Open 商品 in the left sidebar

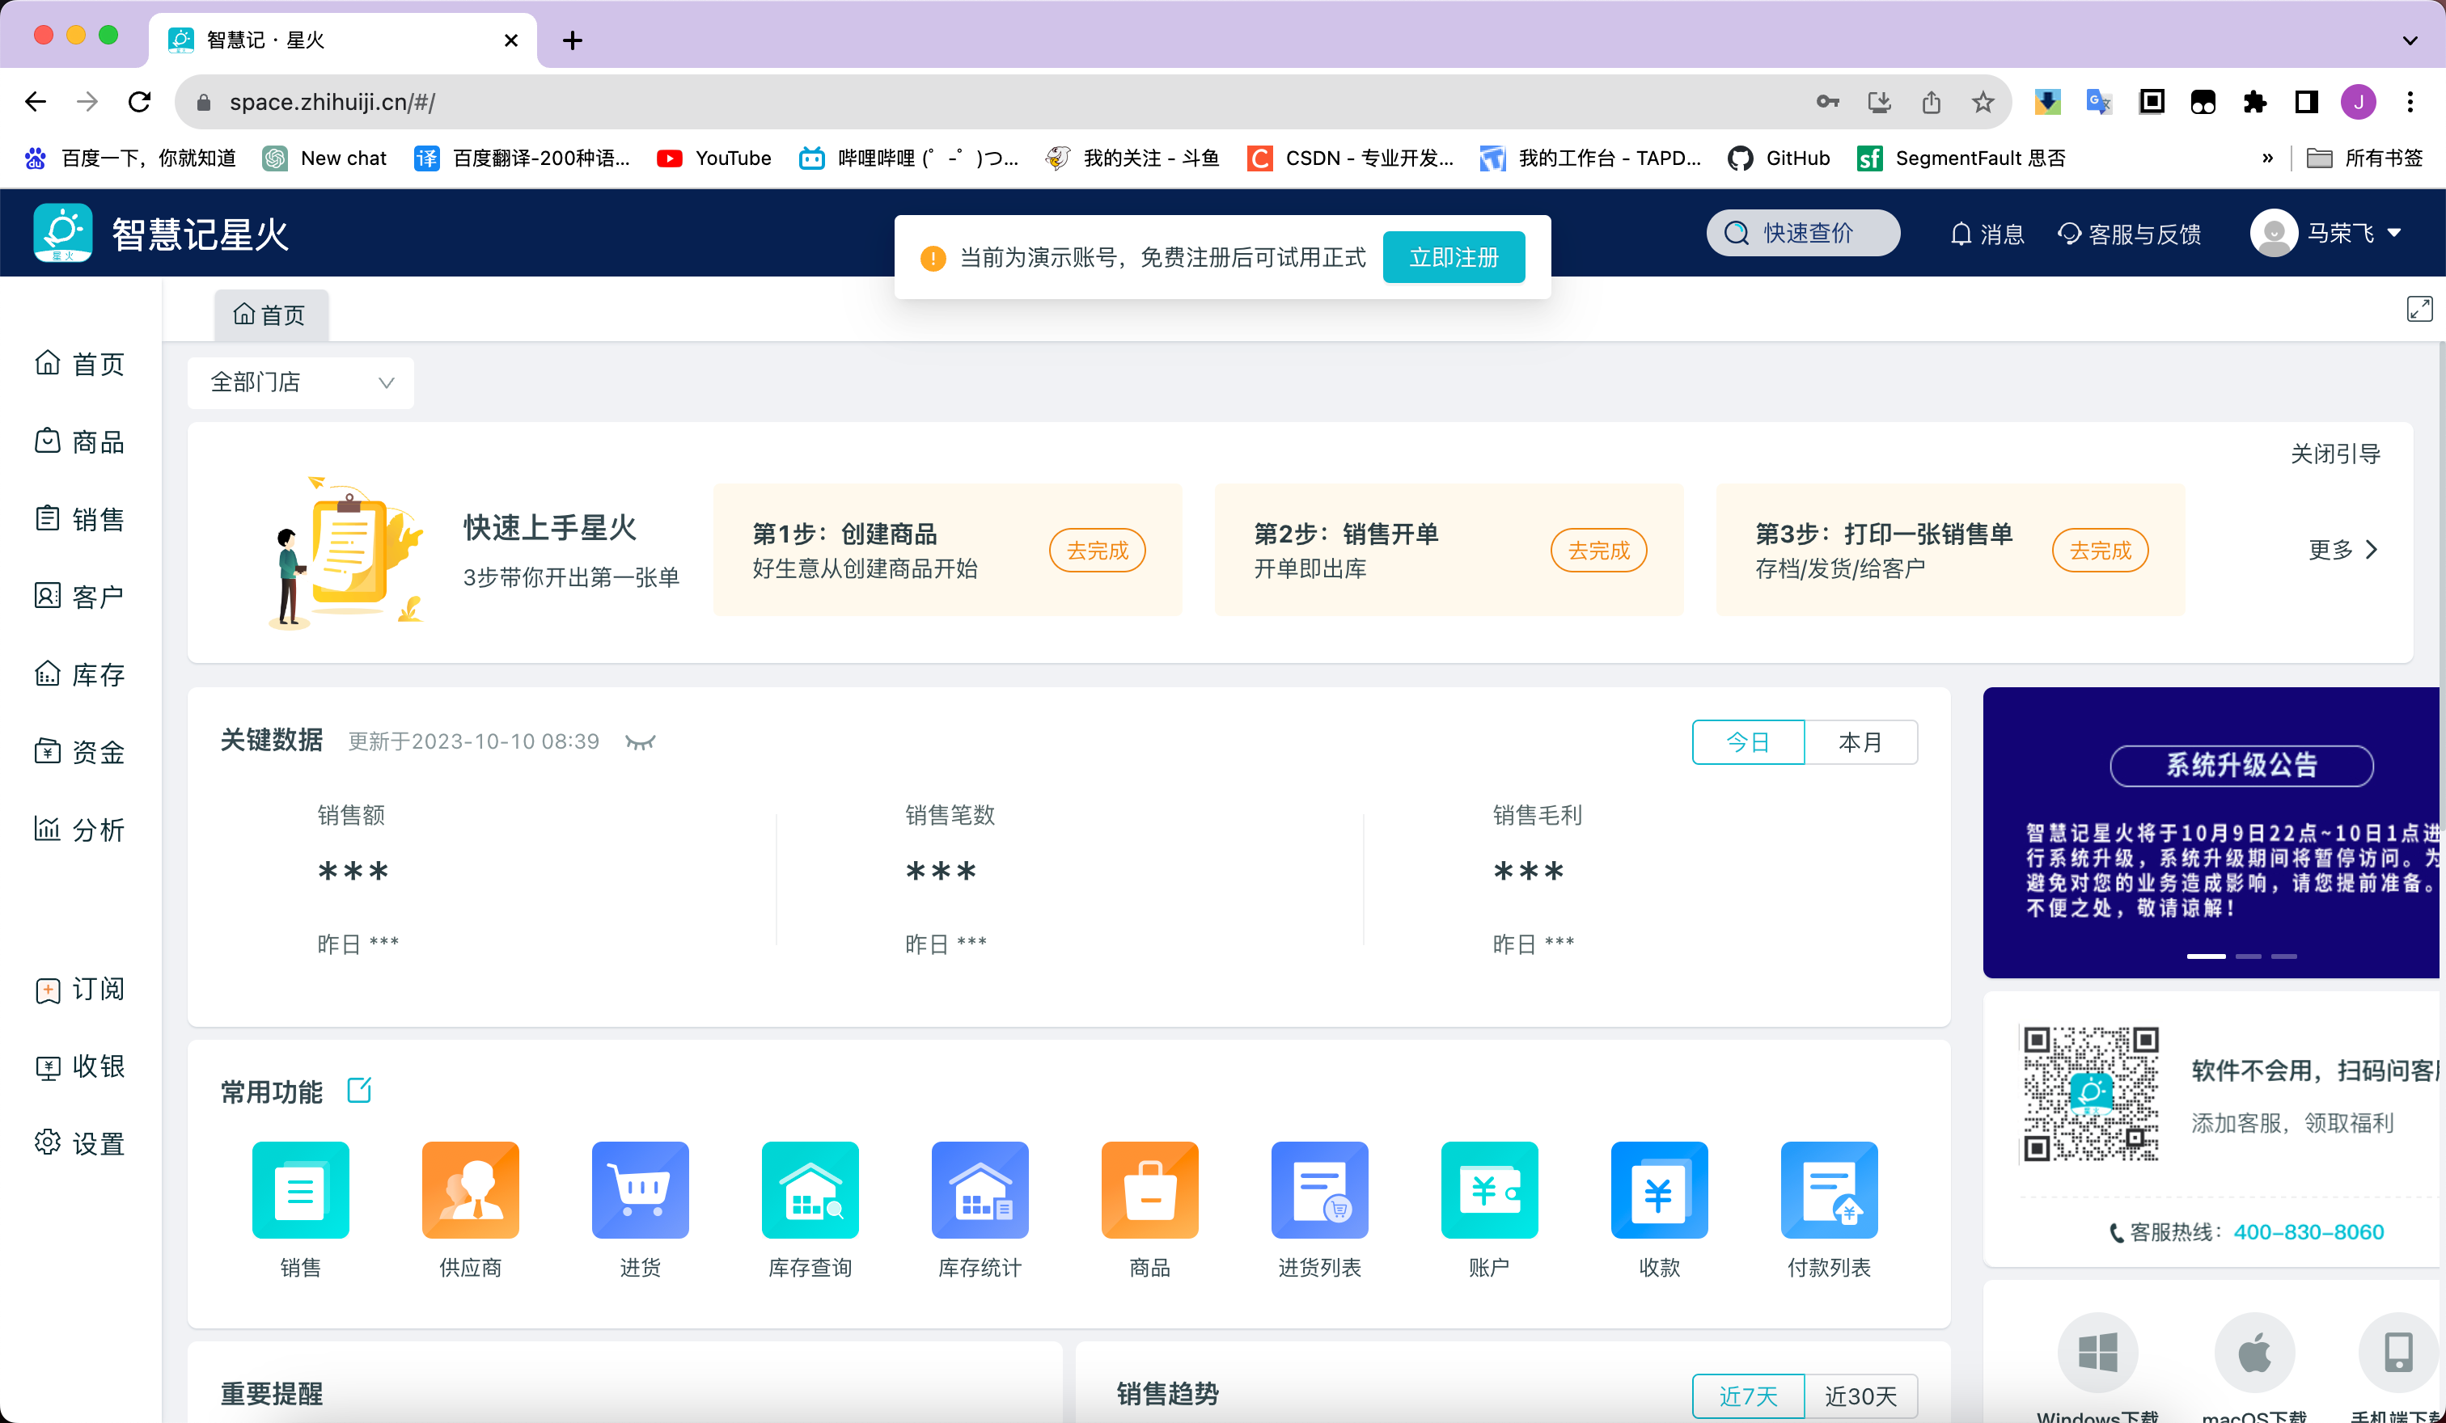point(81,441)
